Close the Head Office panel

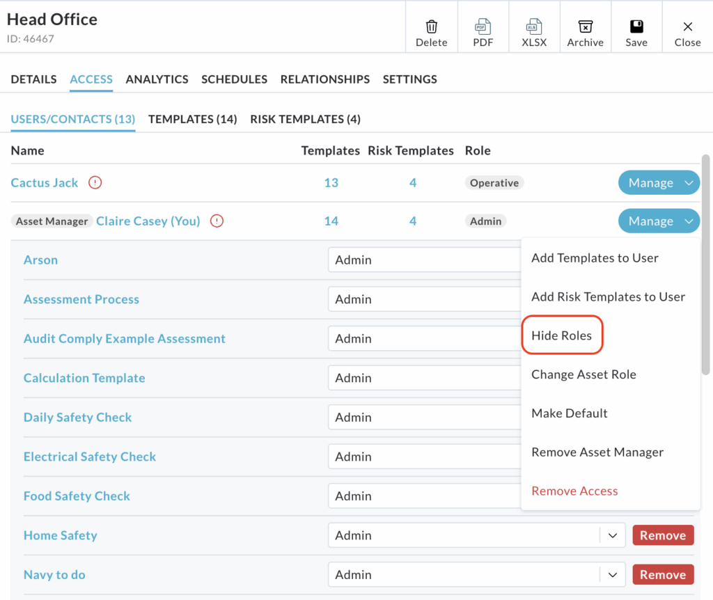click(x=687, y=27)
